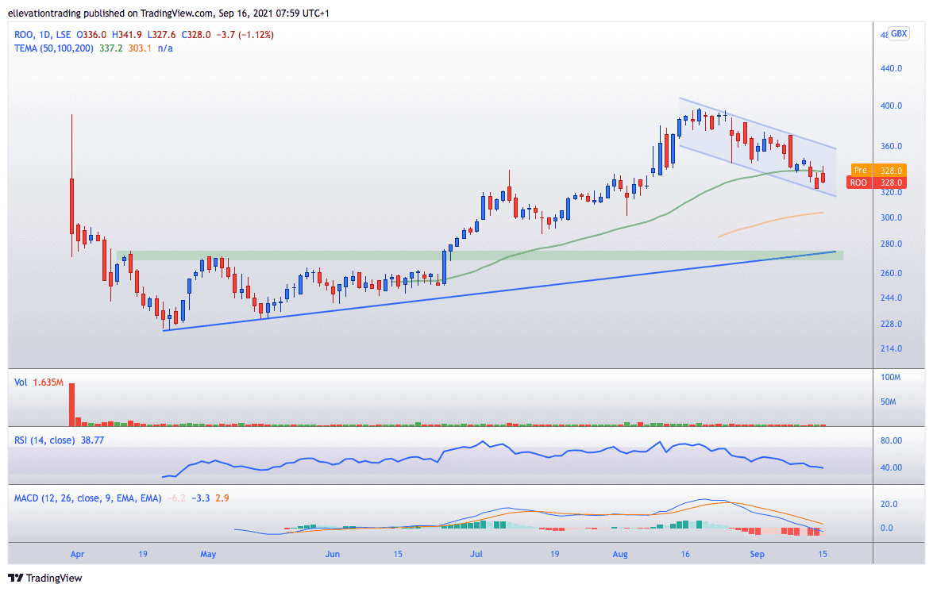This screenshot has height=592, width=933.
Task: Click the Jul label on time axis
Action: coord(476,554)
